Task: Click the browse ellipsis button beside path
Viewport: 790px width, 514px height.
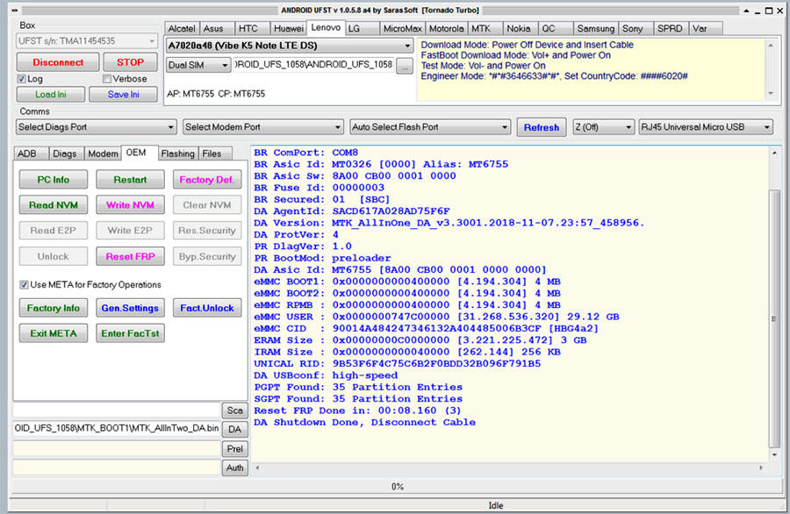Action: tap(405, 66)
